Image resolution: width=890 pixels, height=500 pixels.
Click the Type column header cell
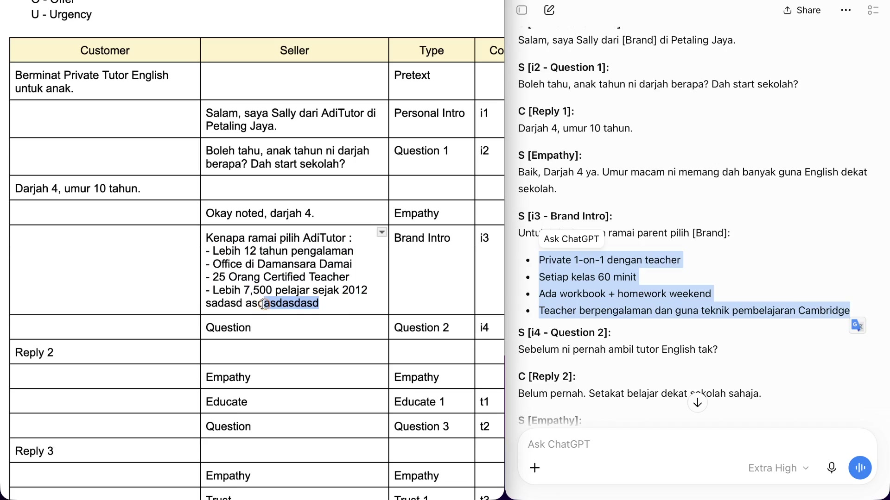click(x=432, y=50)
